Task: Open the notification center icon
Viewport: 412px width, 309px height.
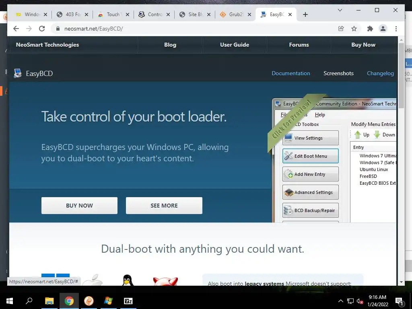Action: (x=400, y=301)
